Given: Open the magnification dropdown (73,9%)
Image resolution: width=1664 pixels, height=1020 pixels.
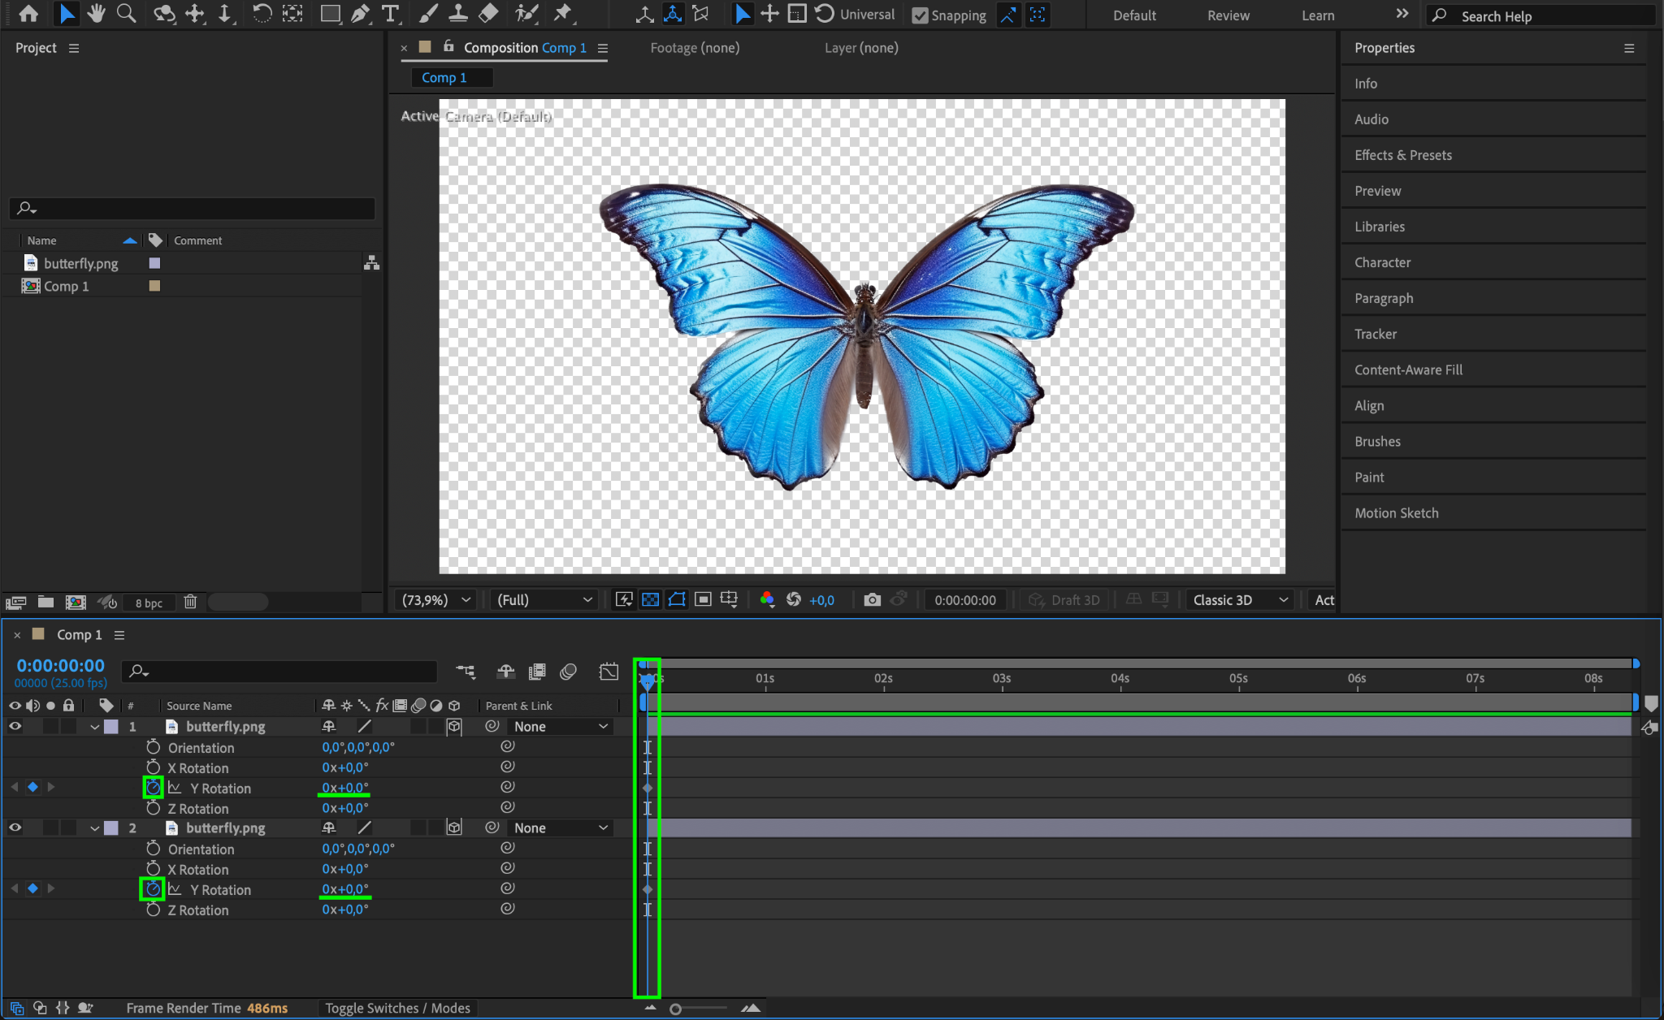Looking at the screenshot, I should (435, 599).
